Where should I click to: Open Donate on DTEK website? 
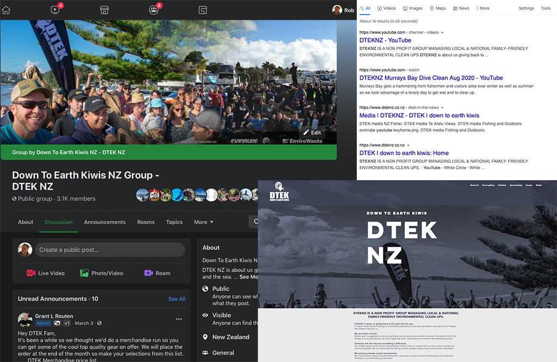(529, 185)
